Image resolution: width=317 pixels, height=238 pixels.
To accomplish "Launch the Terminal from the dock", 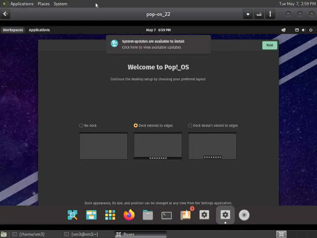I will (167, 215).
